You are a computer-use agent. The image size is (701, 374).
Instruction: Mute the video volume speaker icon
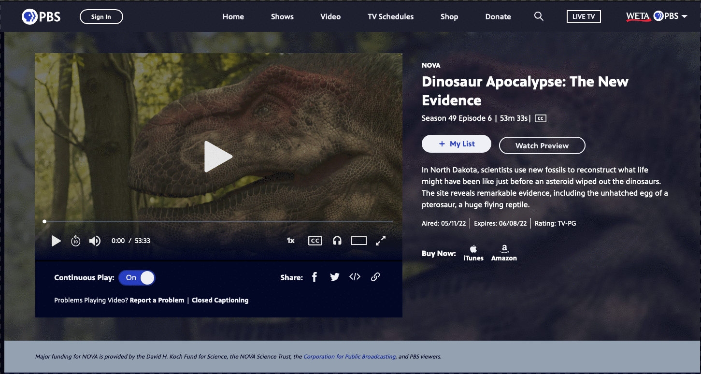95,241
